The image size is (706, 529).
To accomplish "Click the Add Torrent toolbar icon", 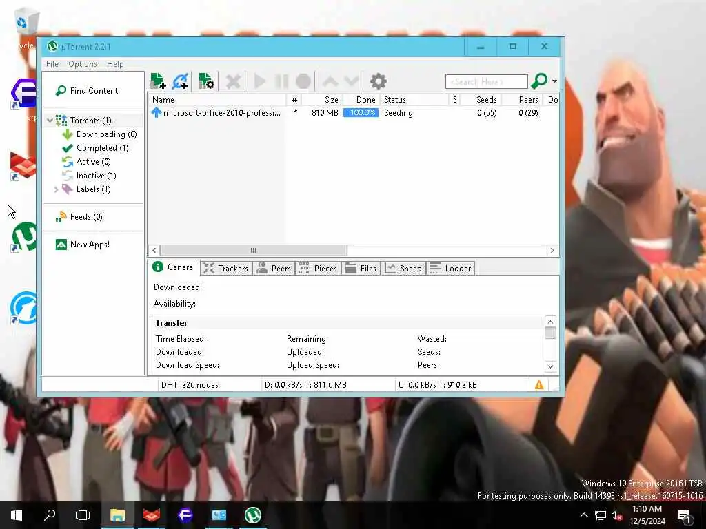I will 158,81.
